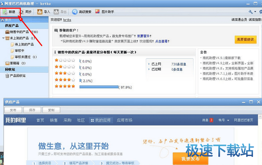Open the 商机助理V4.6.0上线 announcement
The width and height of the screenshot is (262, 165).
(228, 79)
